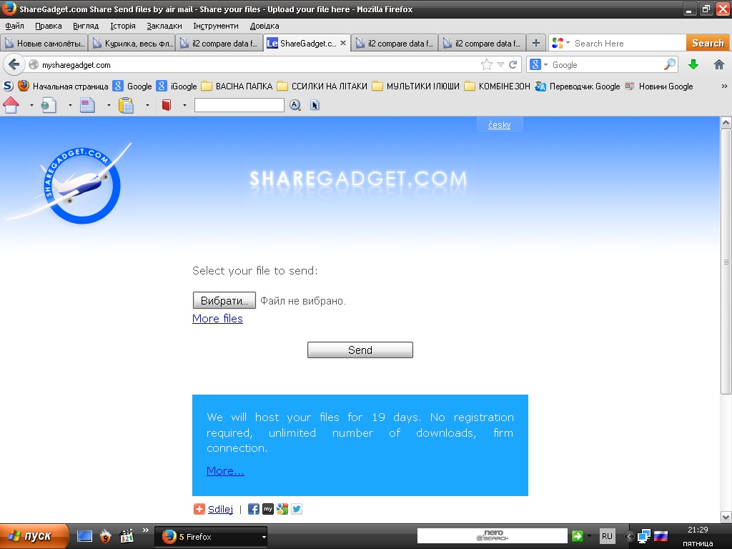Open the Довідка menu
The height and width of the screenshot is (549, 732).
(264, 26)
